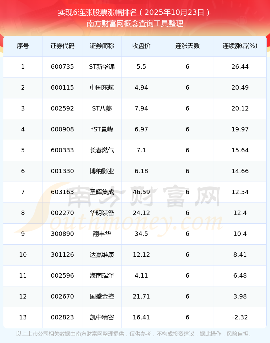
Task: Click closing price 6.18
Action: click(x=141, y=171)
